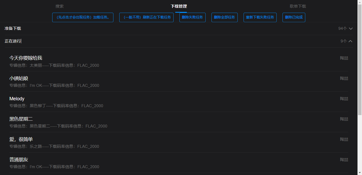Click the 正在进行 section header

point(179,41)
